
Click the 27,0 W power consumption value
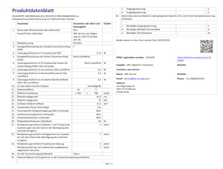[x=99, y=53]
